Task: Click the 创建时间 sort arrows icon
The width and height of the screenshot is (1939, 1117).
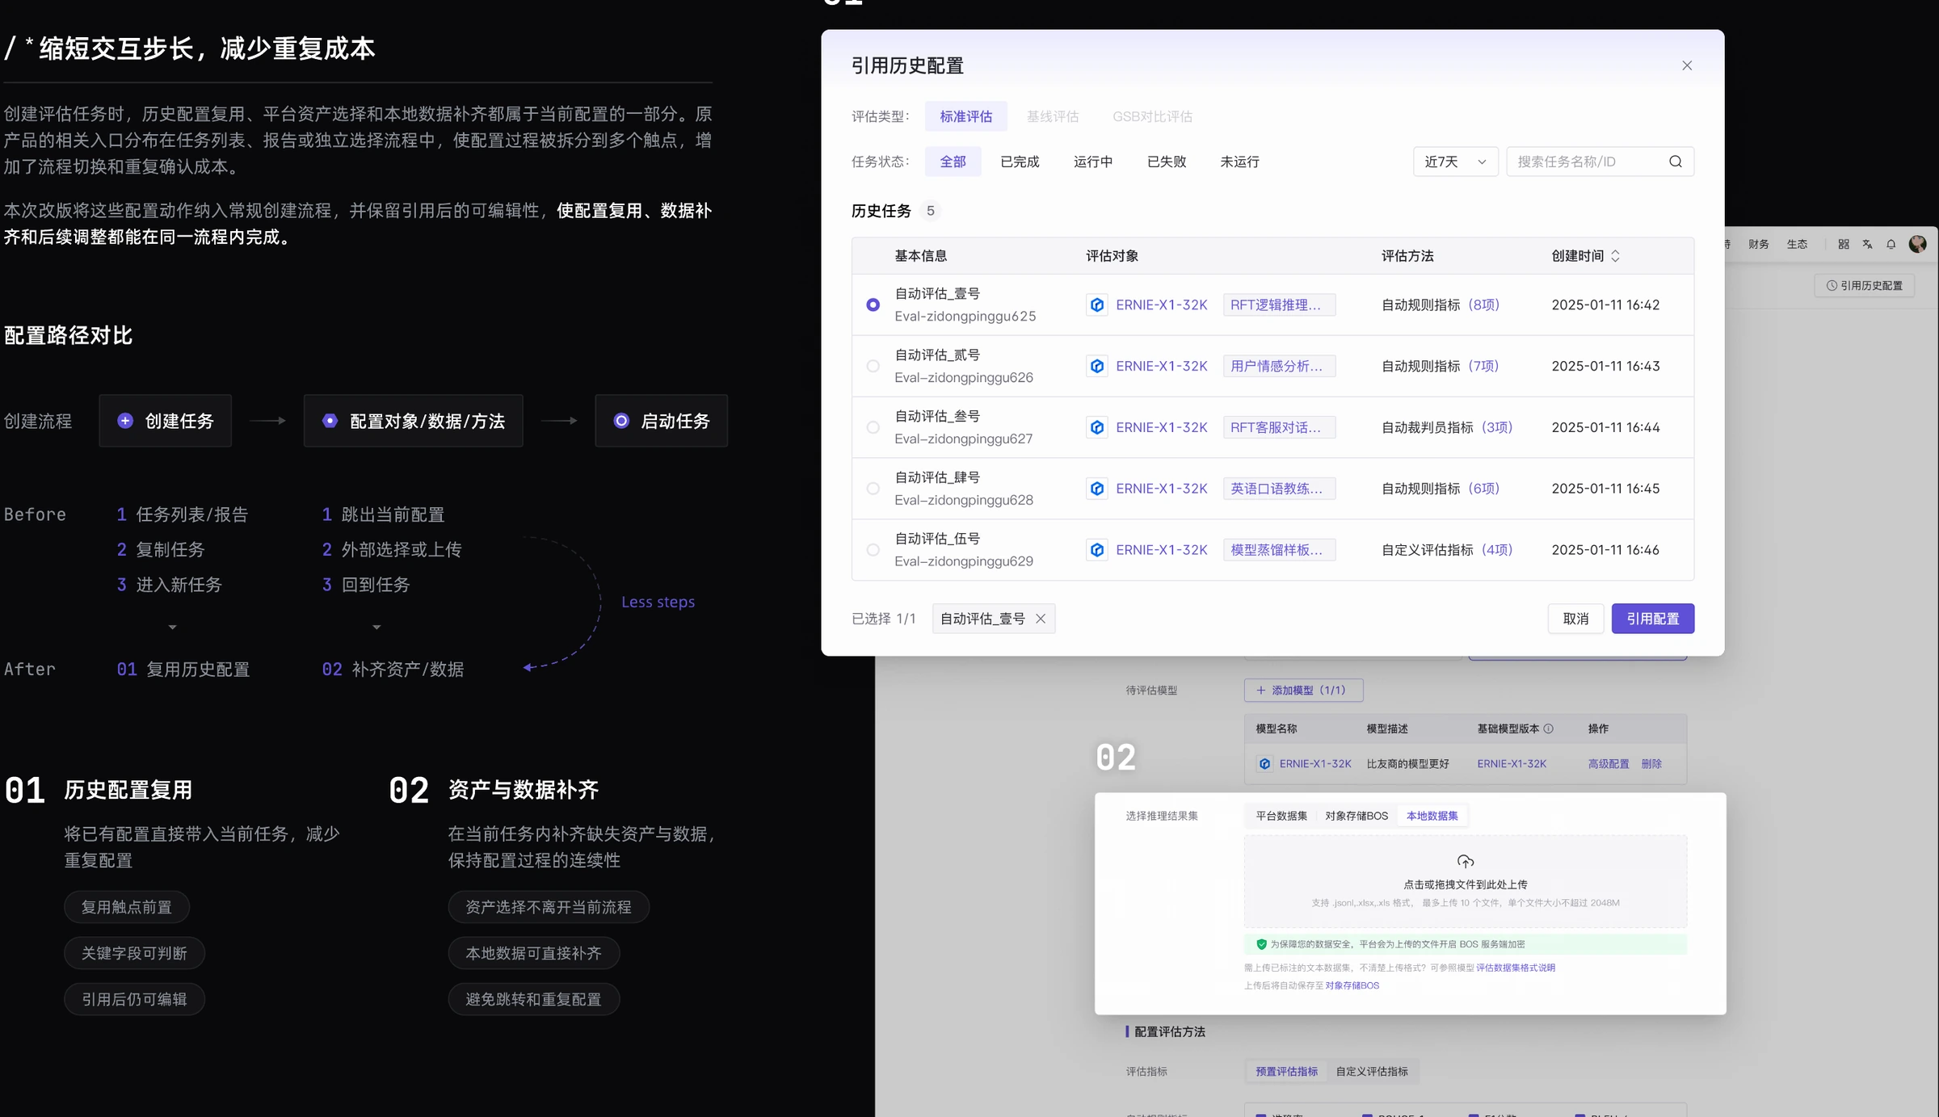Action: (1615, 256)
